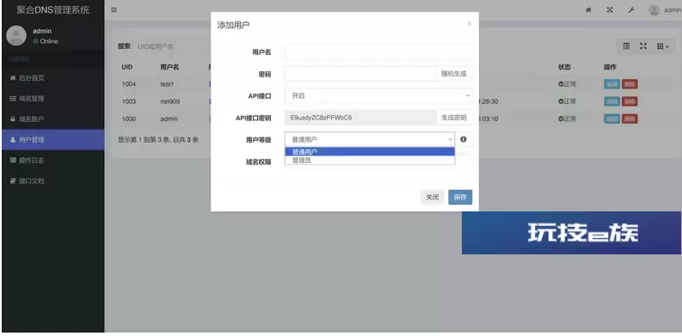Viewport: 682px width, 336px height.
Task: Click the Online status under sidebar admin
Action: 46,42
